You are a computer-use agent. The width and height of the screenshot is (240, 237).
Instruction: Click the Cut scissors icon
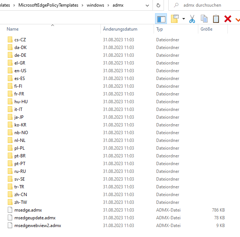click(x=192, y=19)
